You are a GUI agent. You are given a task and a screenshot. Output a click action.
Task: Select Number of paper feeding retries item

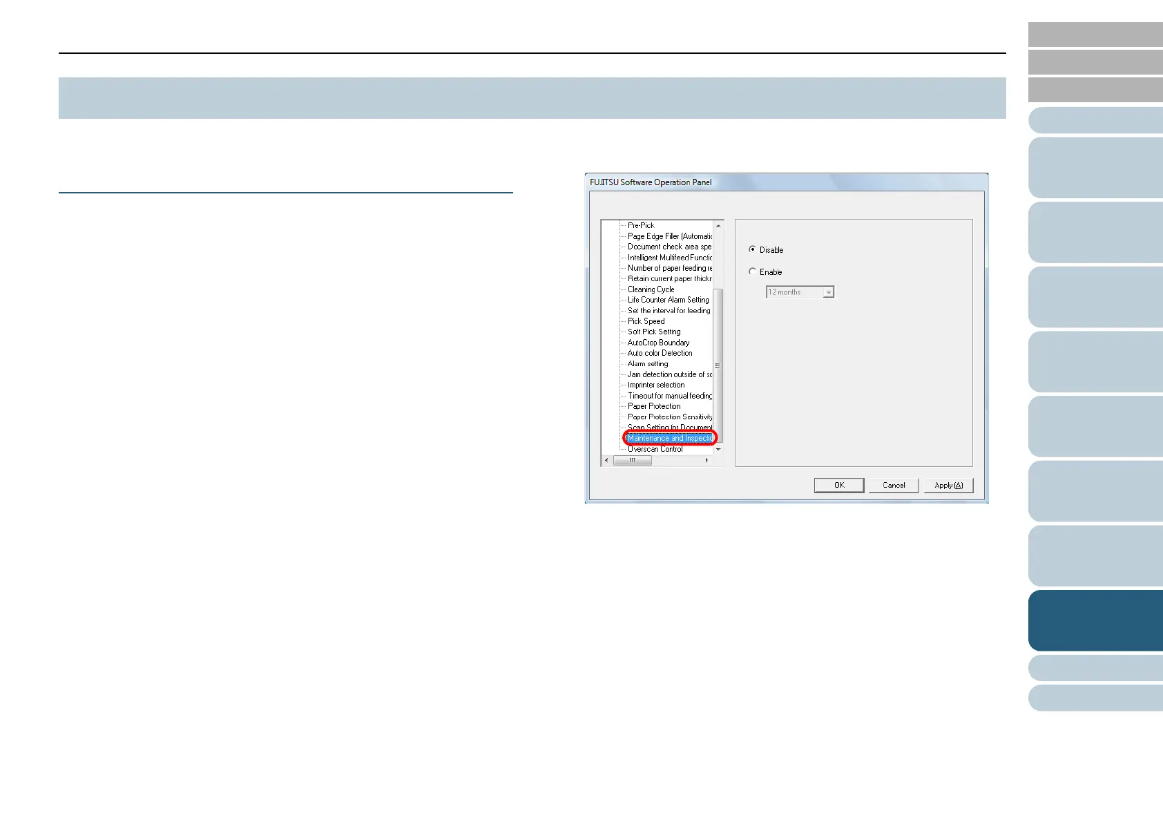[x=669, y=268]
